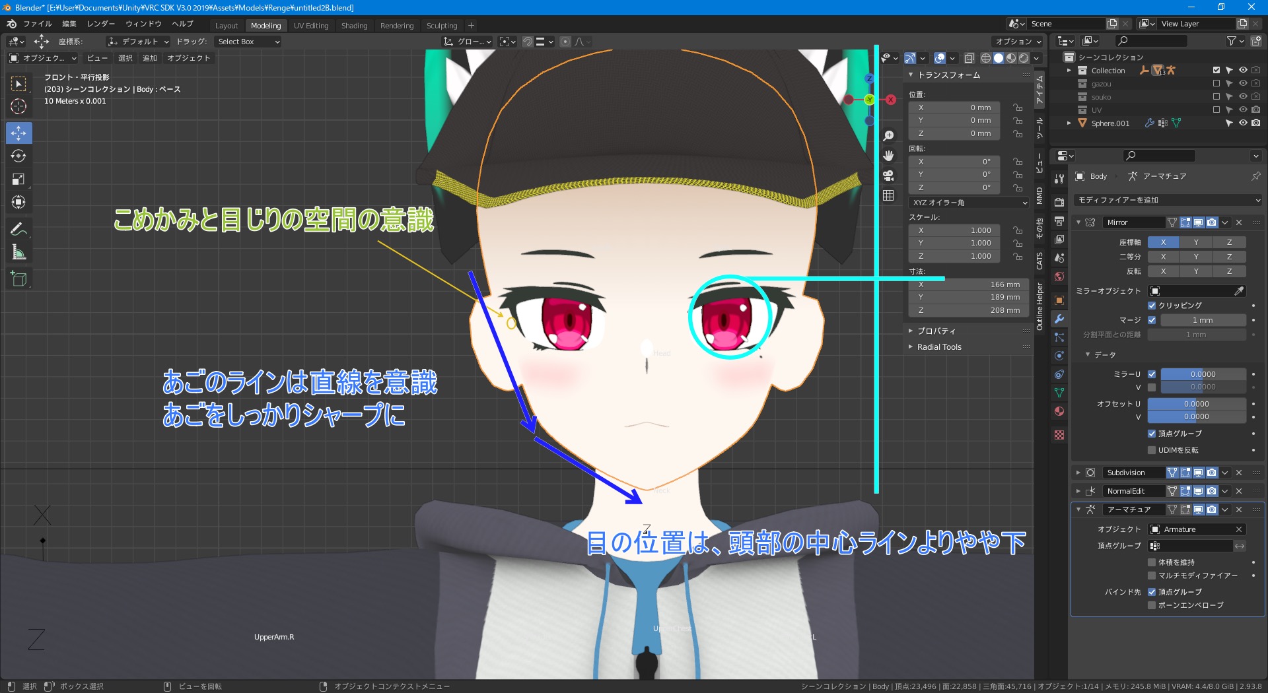Select the Select Box tool in the toolbar

pos(18,84)
